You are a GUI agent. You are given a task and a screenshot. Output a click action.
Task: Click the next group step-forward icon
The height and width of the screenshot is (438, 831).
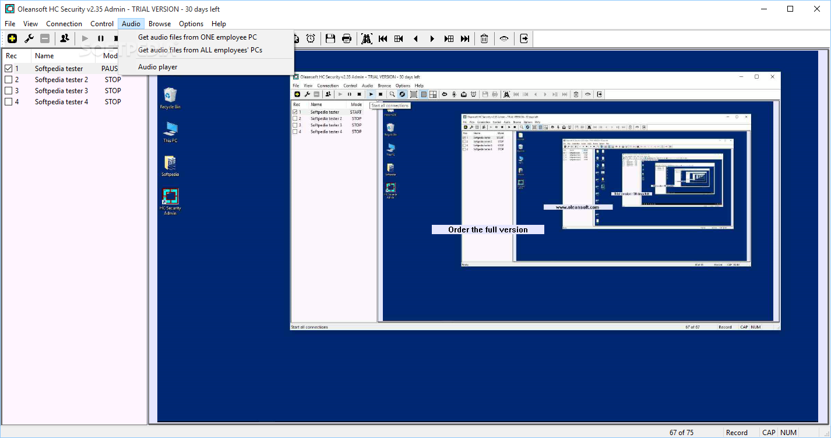(449, 38)
